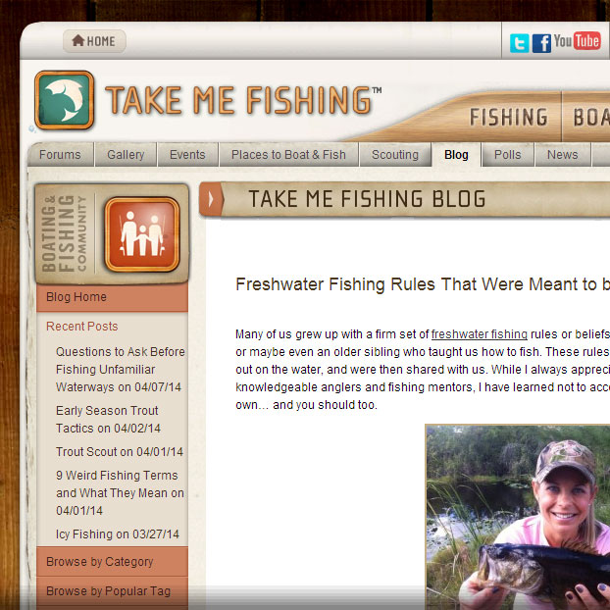The width and height of the screenshot is (610, 610).
Task: Open the Polls tab
Action: 508,155
